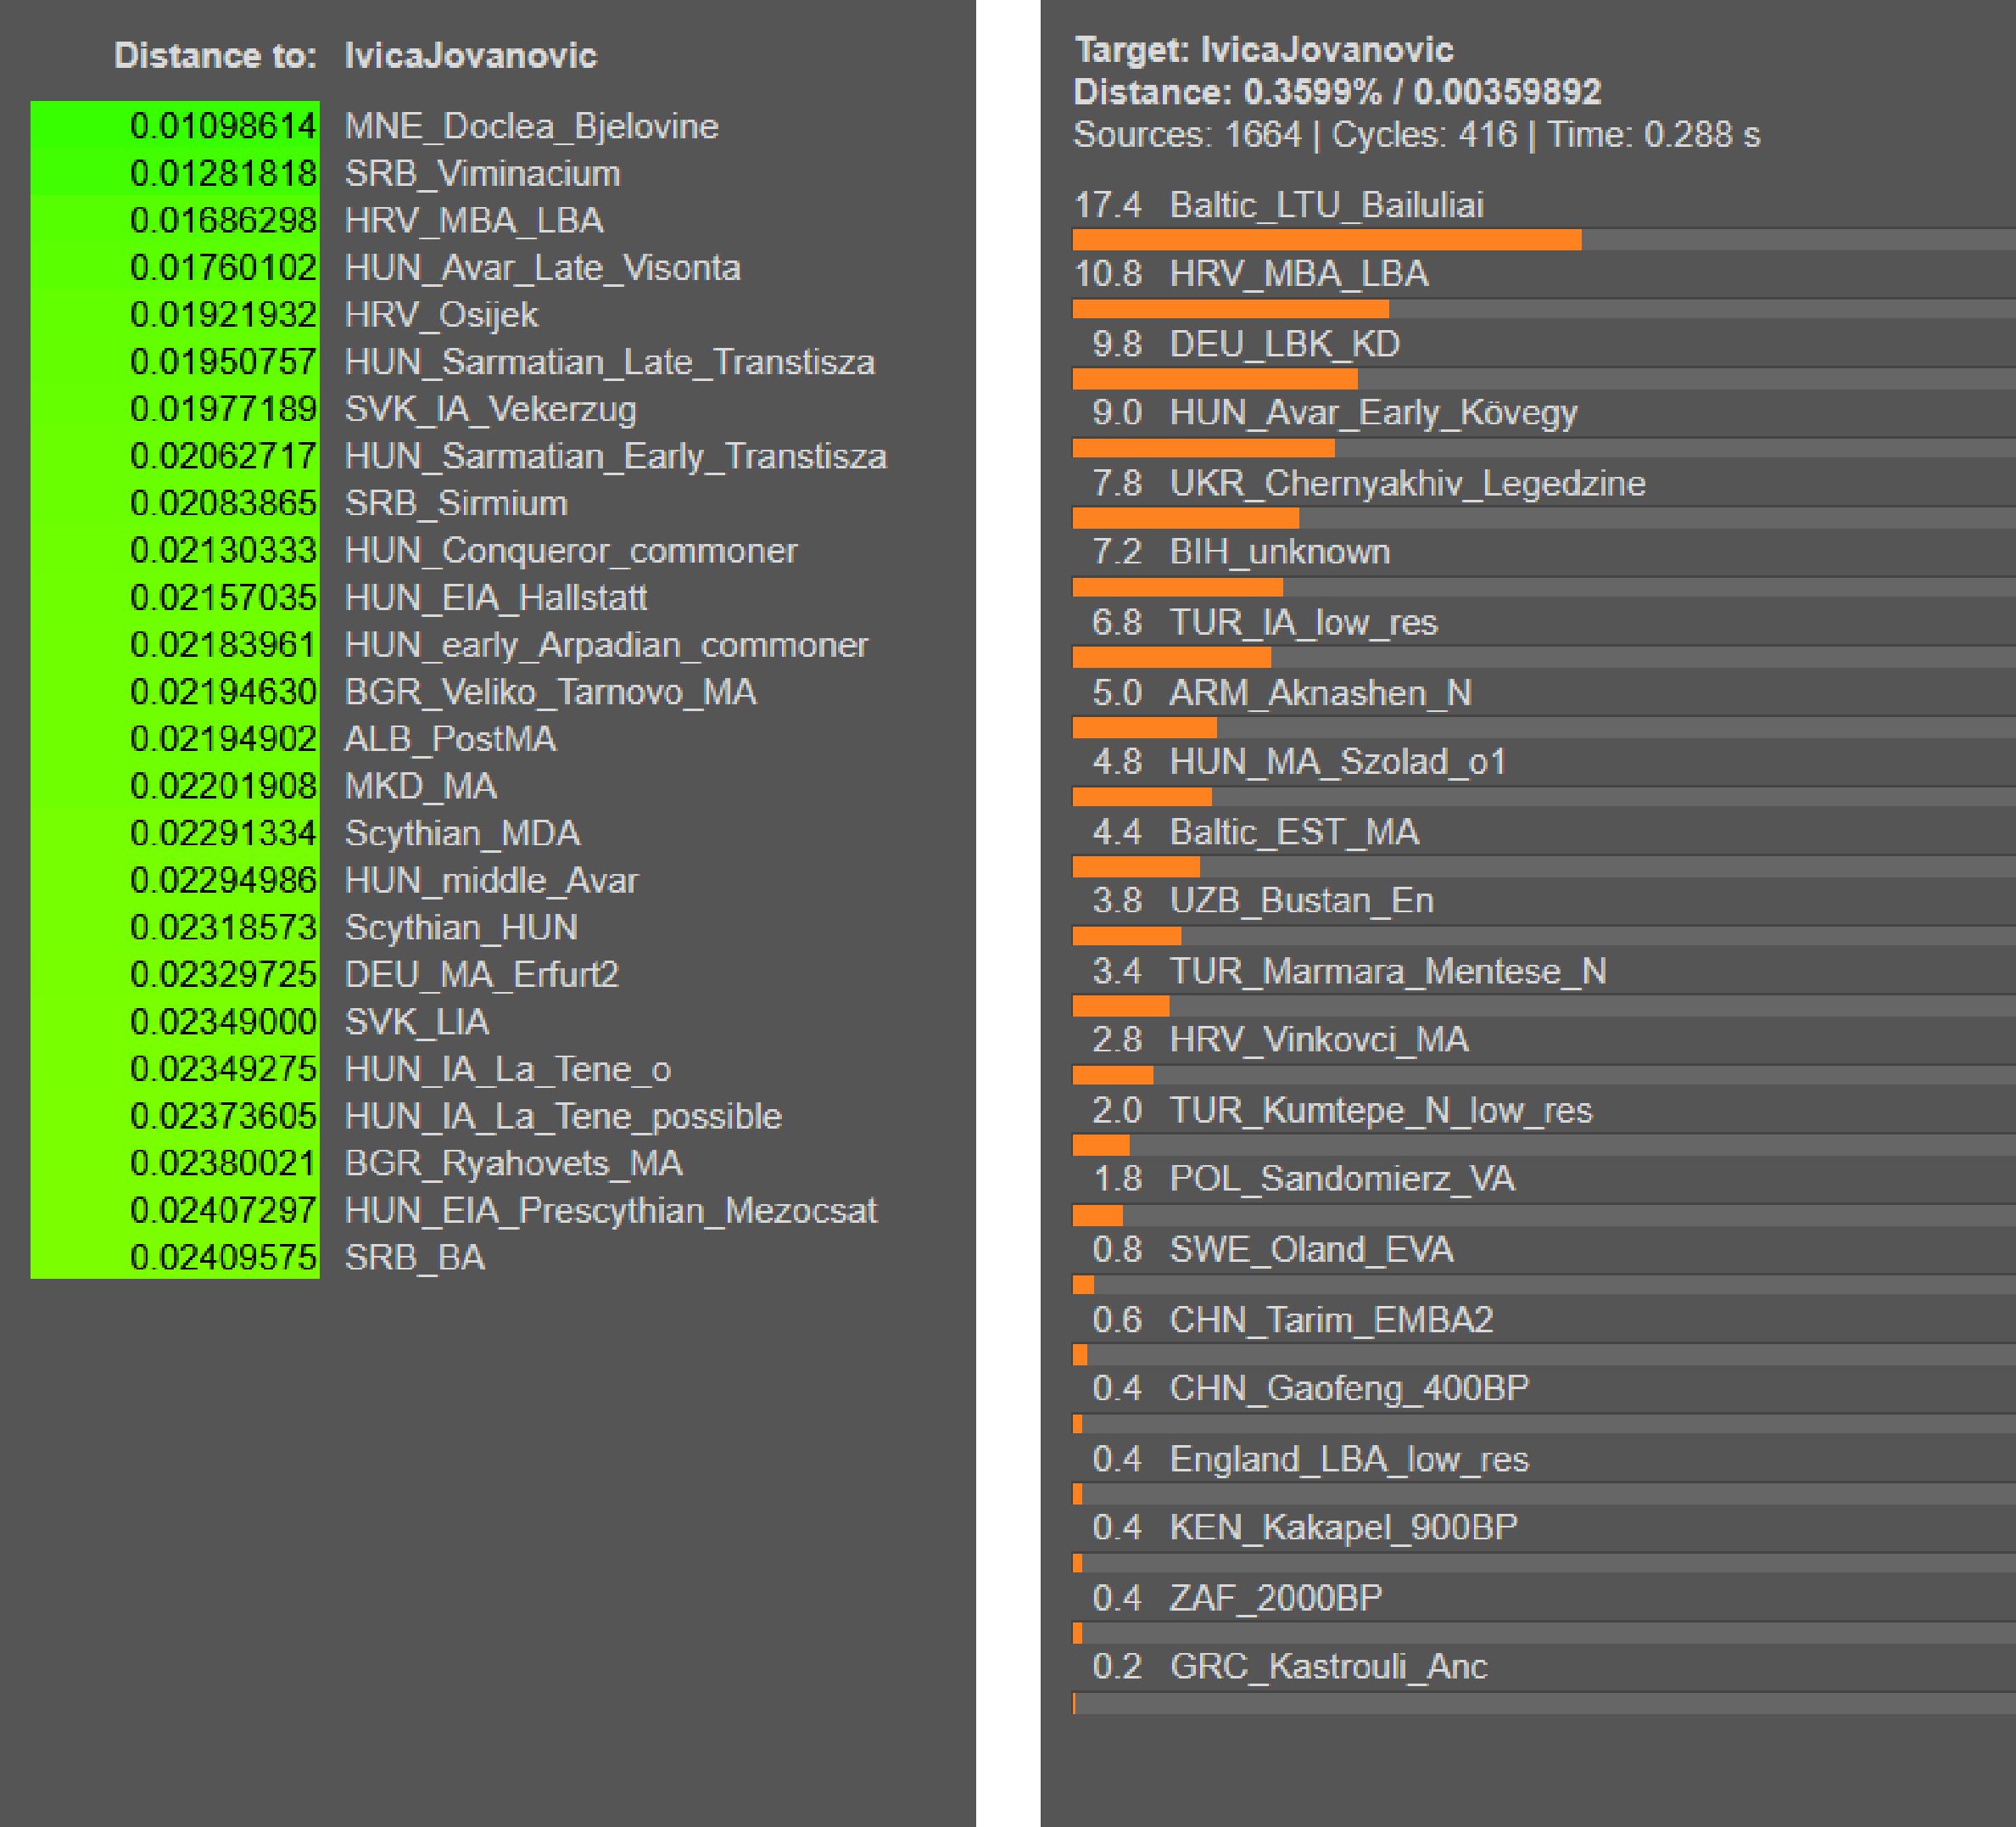The width and height of the screenshot is (2016, 1827).
Task: Click the Sources, Cycles, Time stats line
Action: coord(1416,134)
